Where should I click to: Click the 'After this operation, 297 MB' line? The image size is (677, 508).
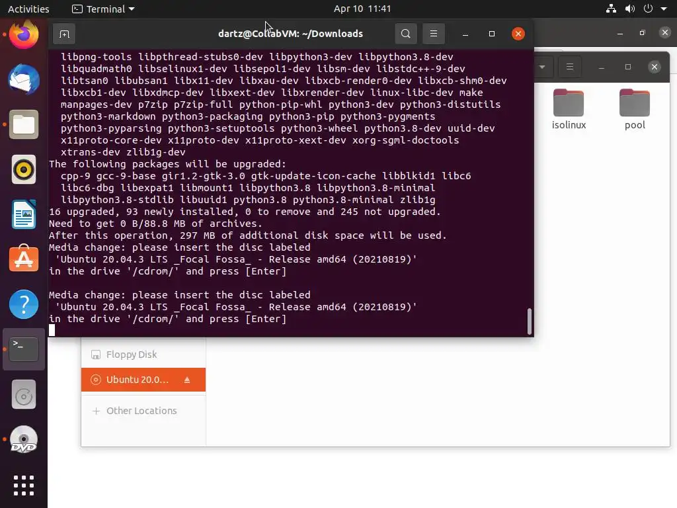point(248,235)
